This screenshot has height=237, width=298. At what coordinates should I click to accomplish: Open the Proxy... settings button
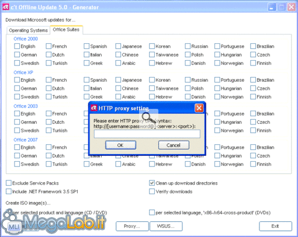pyautogui.click(x=132, y=226)
